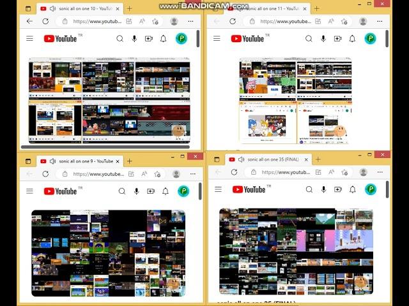Open YouTube search in sonic all on one 10 window

point(120,39)
